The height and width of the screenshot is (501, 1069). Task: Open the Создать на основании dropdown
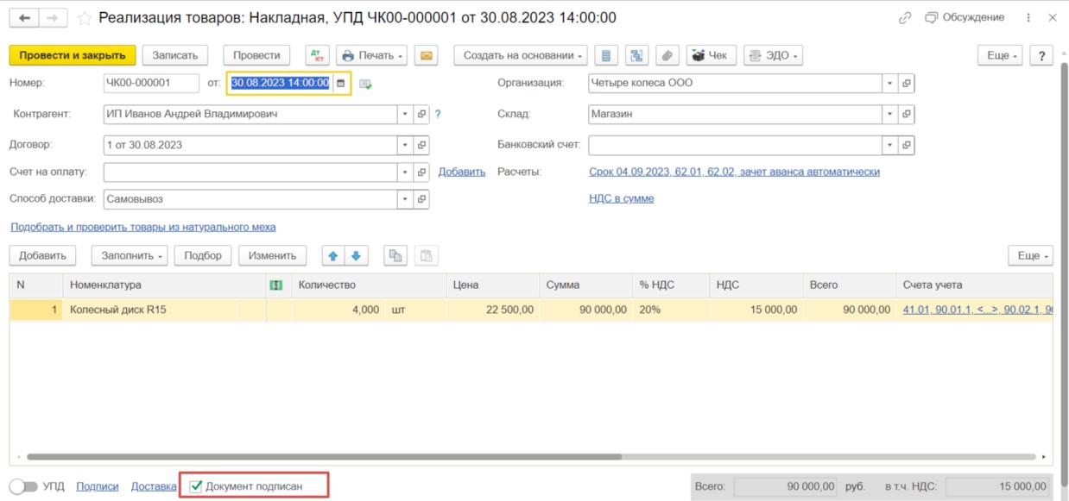coord(522,55)
